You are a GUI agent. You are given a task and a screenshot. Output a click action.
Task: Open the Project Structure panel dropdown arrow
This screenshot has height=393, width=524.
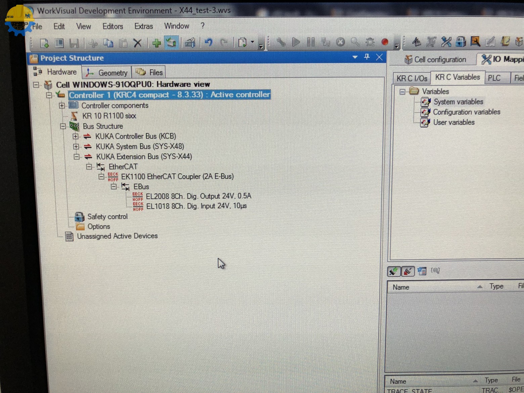pyautogui.click(x=355, y=57)
